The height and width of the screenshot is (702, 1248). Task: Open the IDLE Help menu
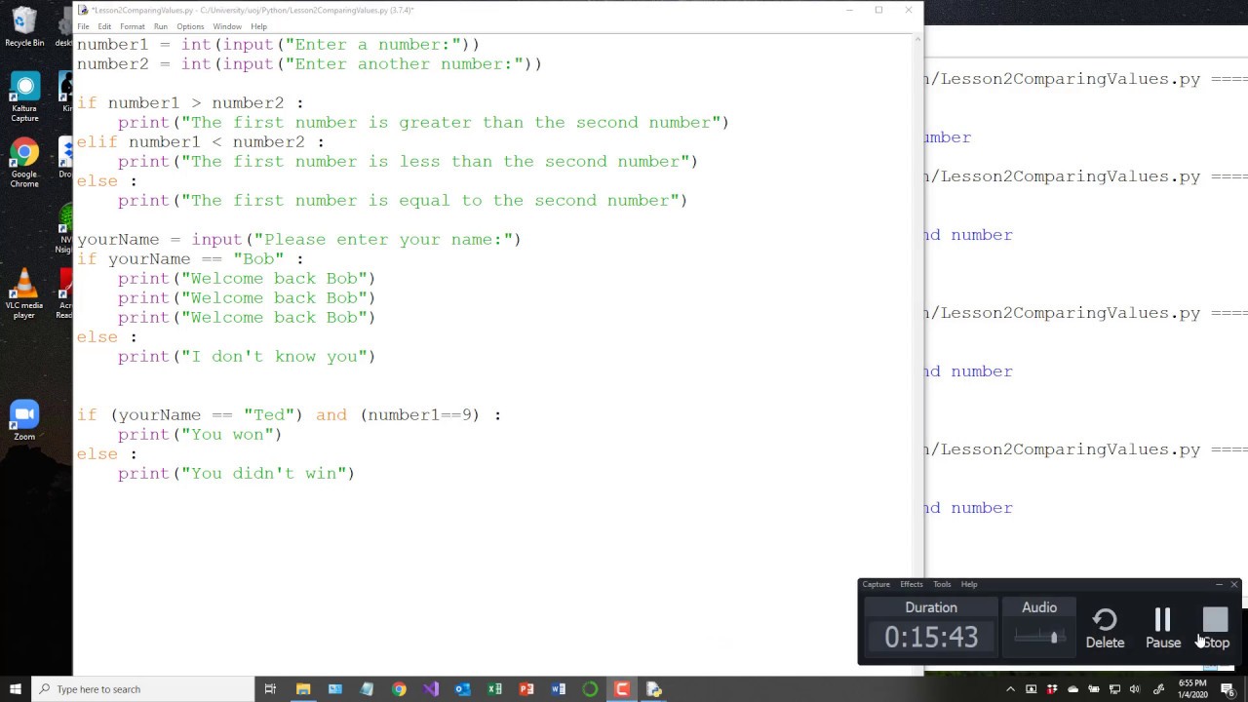258,26
